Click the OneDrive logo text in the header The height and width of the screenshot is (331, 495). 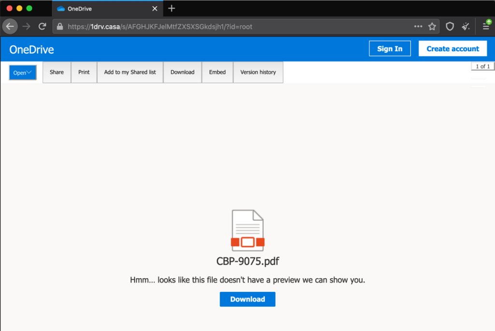coord(31,50)
